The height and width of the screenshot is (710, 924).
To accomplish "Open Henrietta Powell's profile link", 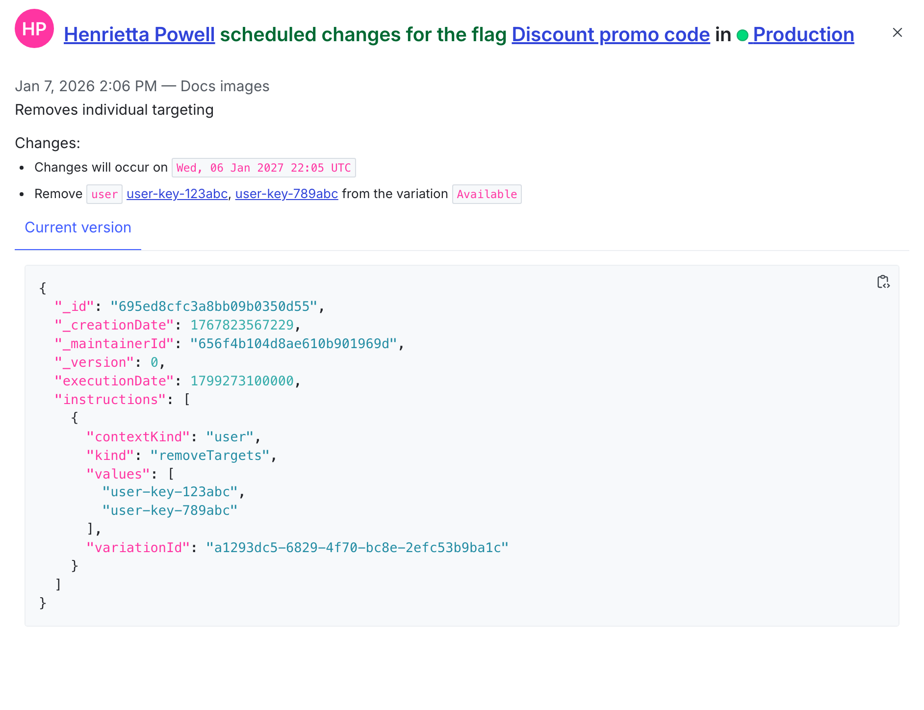I will pos(139,35).
